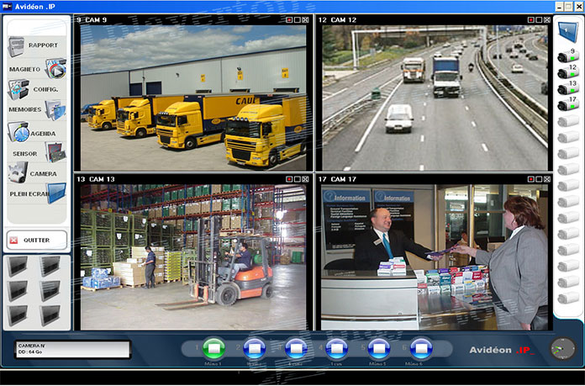Click the monitor icon above camera list
The width and height of the screenshot is (585, 386).
tap(566, 31)
